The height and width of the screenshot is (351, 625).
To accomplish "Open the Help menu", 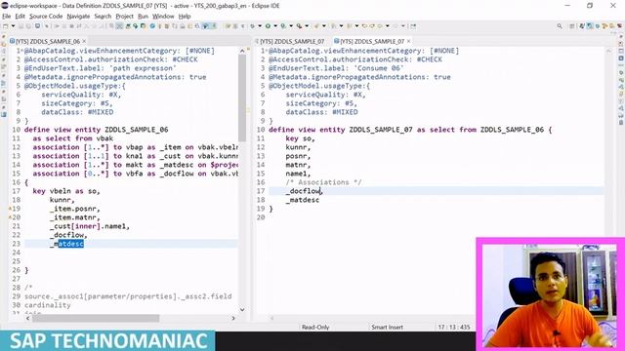I will 185,17.
